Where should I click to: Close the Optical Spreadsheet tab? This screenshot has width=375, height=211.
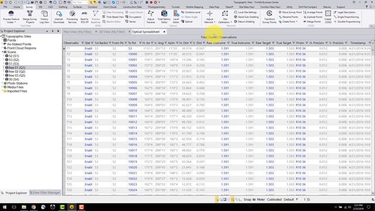pos(164,32)
